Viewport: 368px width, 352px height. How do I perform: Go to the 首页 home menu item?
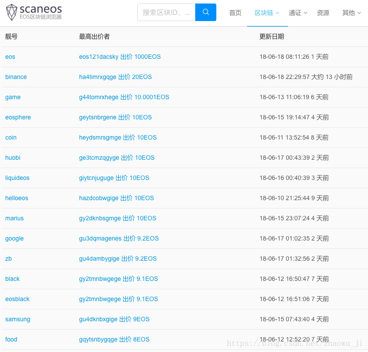point(235,13)
